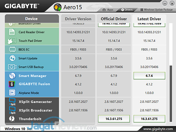Click the camera icon beside Apps tab
The width and height of the screenshot is (176, 132).
(104, 10)
